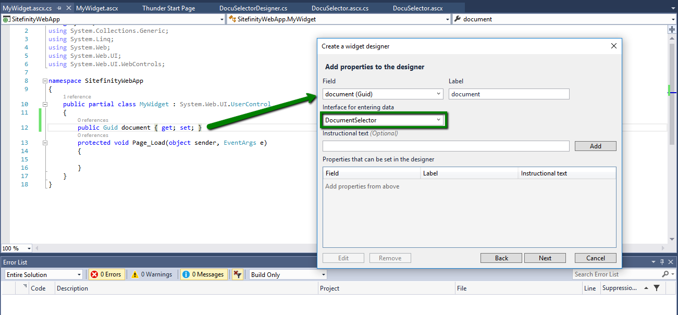Click the Error List column filter funnel icon
This screenshot has width=678, height=315.
click(657, 288)
